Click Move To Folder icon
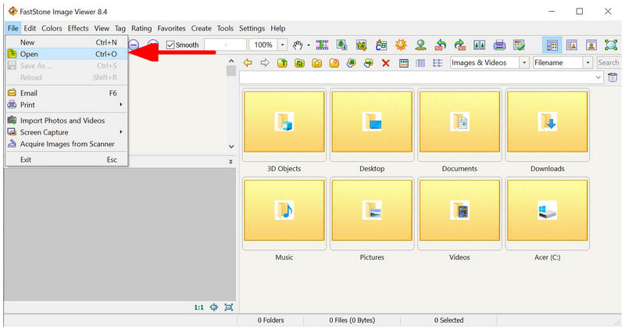The height and width of the screenshot is (330, 625). (x=369, y=63)
